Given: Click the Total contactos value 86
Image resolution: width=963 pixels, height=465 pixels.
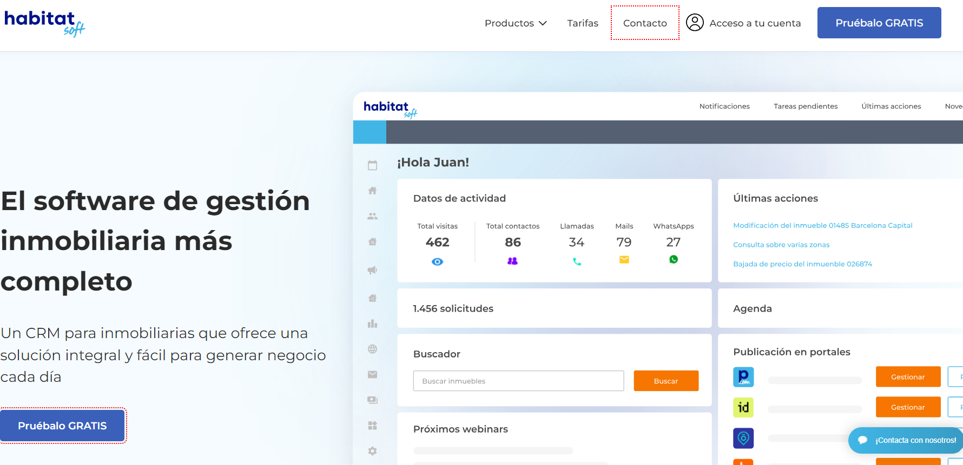Looking at the screenshot, I should click(512, 242).
